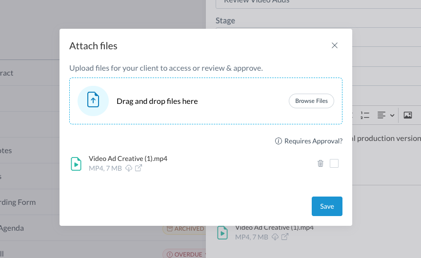Viewport: 421px width, 258px height.
Task: Open the text alignment dropdown
Action: (x=385, y=115)
